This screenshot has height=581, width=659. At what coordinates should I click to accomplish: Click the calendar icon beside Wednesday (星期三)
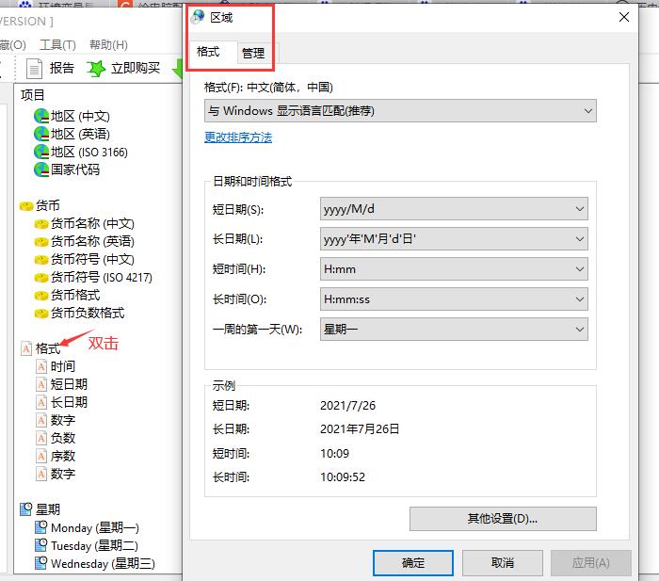(x=40, y=563)
